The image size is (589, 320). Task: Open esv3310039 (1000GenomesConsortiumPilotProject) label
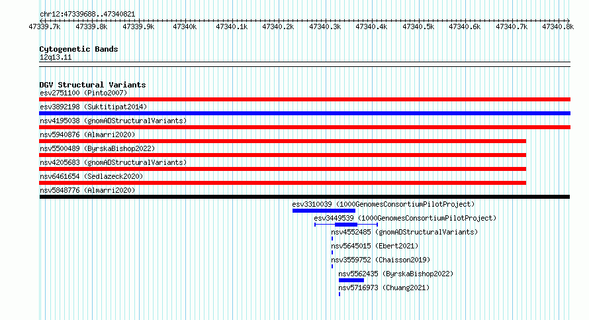pyautogui.click(x=384, y=204)
